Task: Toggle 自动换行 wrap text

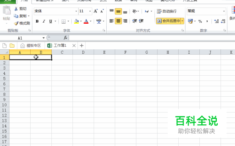Action: [x=167, y=11]
